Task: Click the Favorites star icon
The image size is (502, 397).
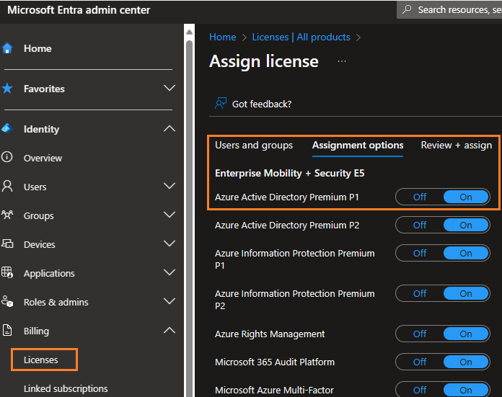Action: coord(7,89)
